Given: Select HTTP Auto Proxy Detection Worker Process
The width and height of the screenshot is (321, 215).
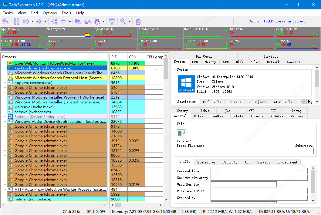Looking at the screenshot, I should (57, 190).
